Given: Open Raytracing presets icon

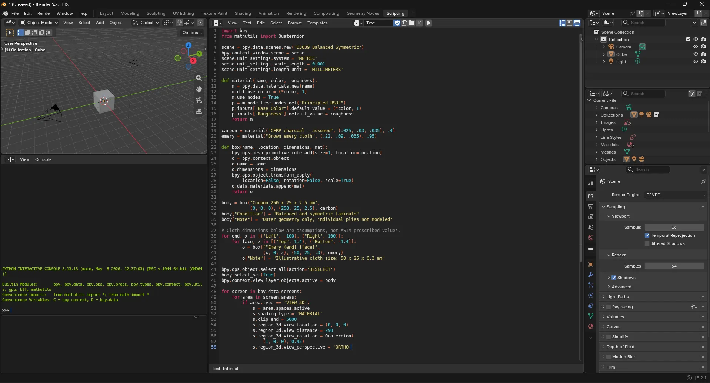Looking at the screenshot, I should (694, 307).
